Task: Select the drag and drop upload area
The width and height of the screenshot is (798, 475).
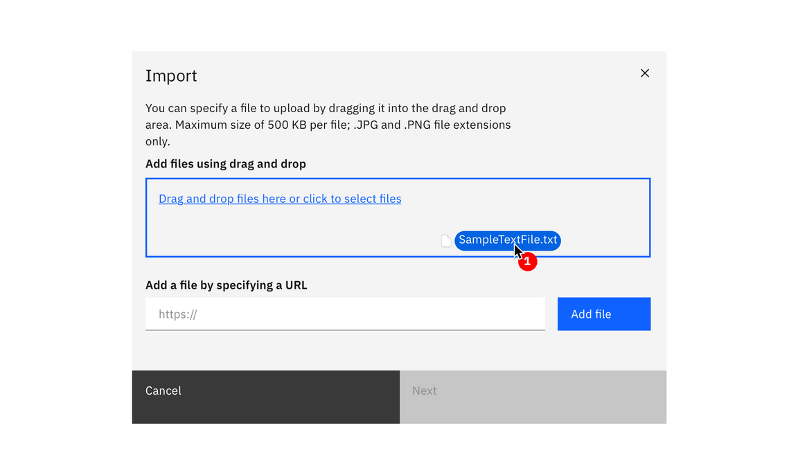Action: pos(398,217)
